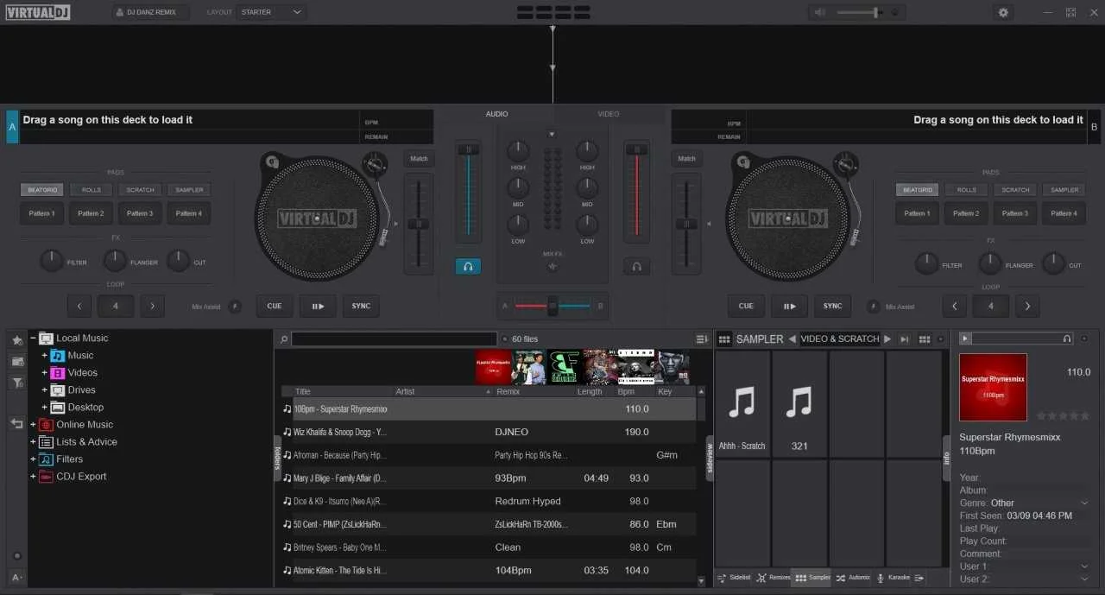Viewport: 1105px width, 595px height.
Task: Open the Karaoke tab
Action: [x=893, y=577]
